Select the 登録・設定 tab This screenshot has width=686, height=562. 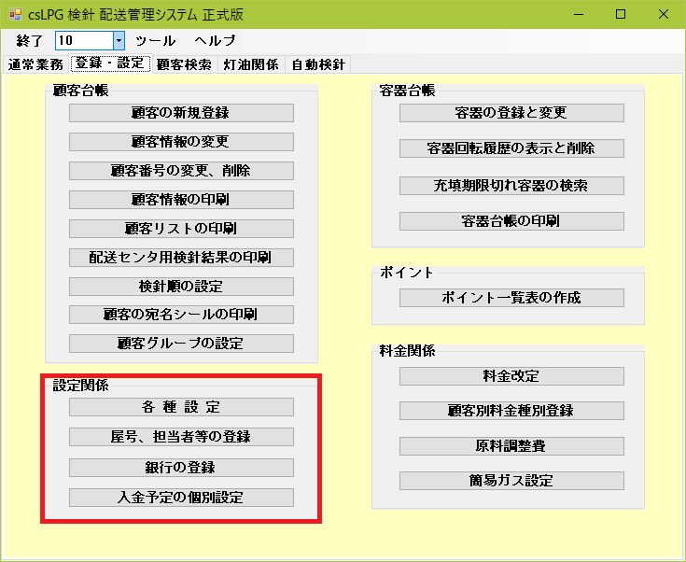[110, 63]
